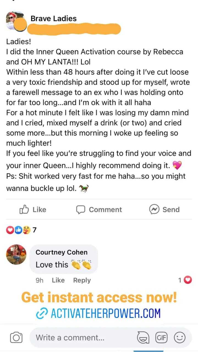Viewport: 198px width, 352px height.
Task: Open the emoji smiley picker
Action: coord(180,337)
